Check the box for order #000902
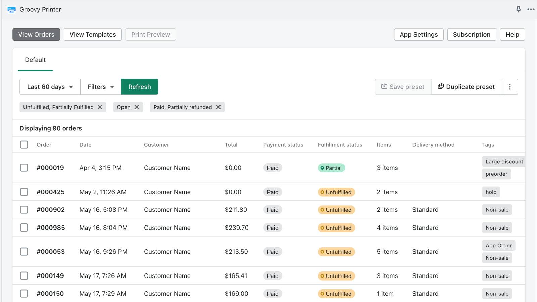Viewport: 537px width, 302px height. click(x=24, y=210)
